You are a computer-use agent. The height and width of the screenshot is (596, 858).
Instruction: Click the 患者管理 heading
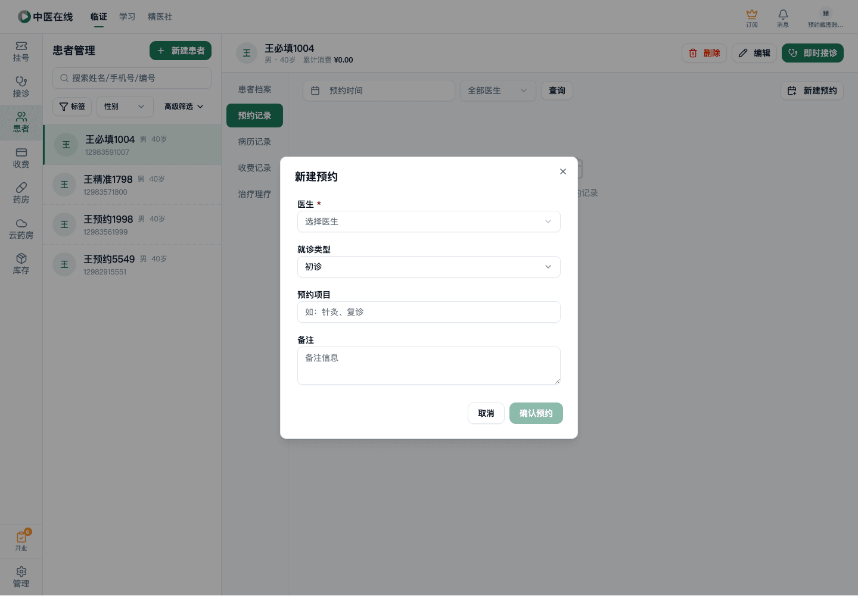pyautogui.click(x=74, y=51)
